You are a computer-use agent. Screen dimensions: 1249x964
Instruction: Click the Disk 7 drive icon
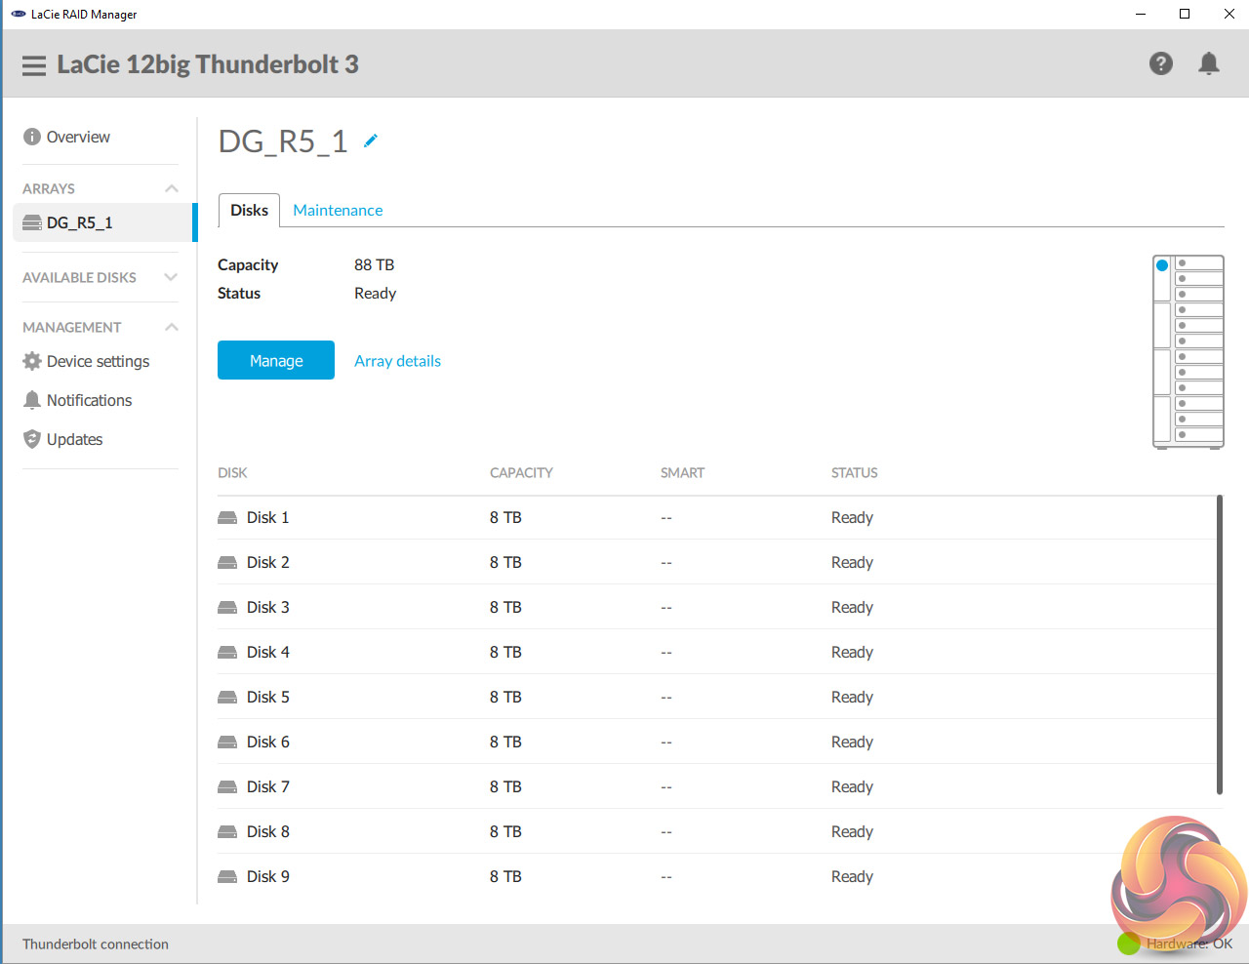[x=227, y=786]
